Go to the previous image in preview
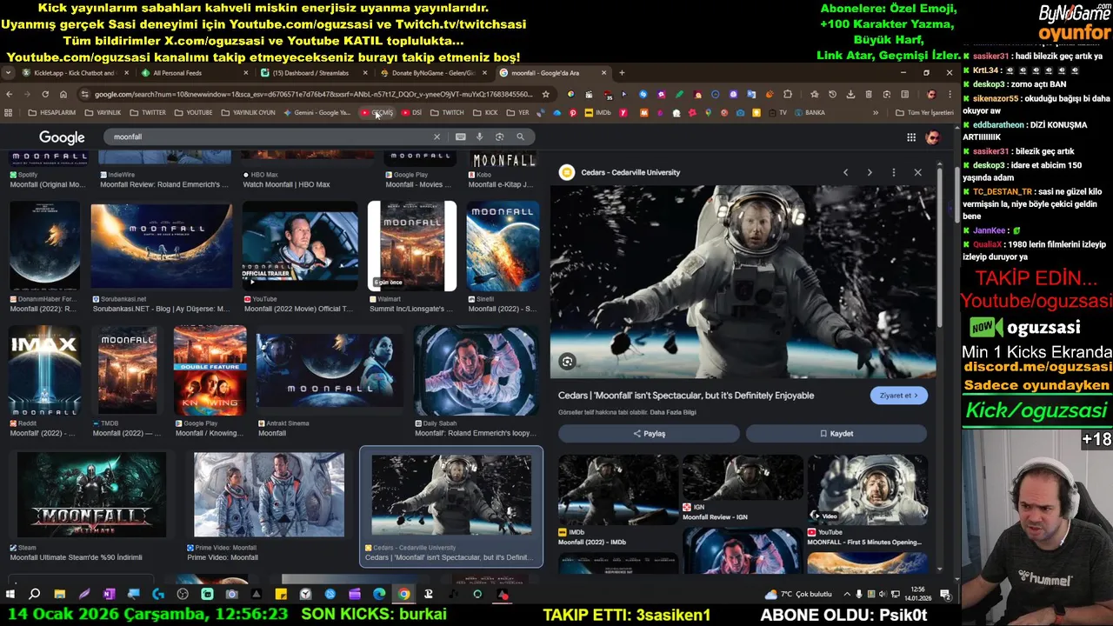The width and height of the screenshot is (1113, 626). click(x=845, y=172)
